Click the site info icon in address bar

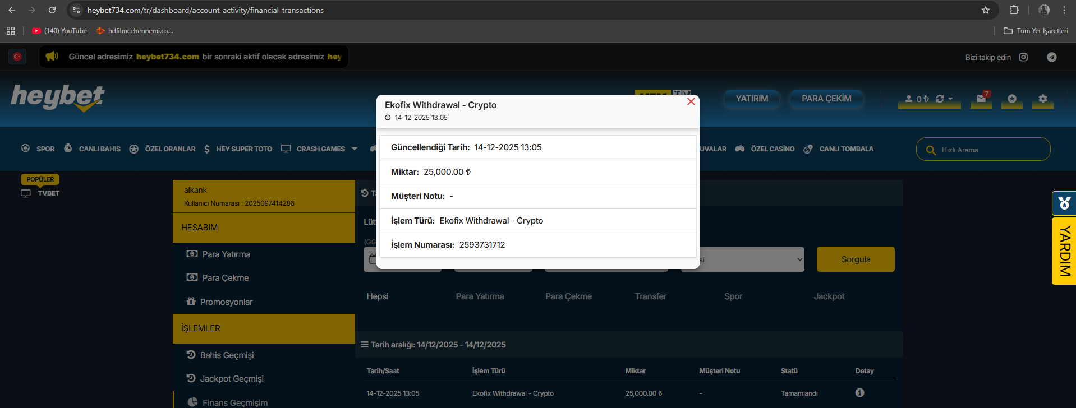tap(76, 10)
